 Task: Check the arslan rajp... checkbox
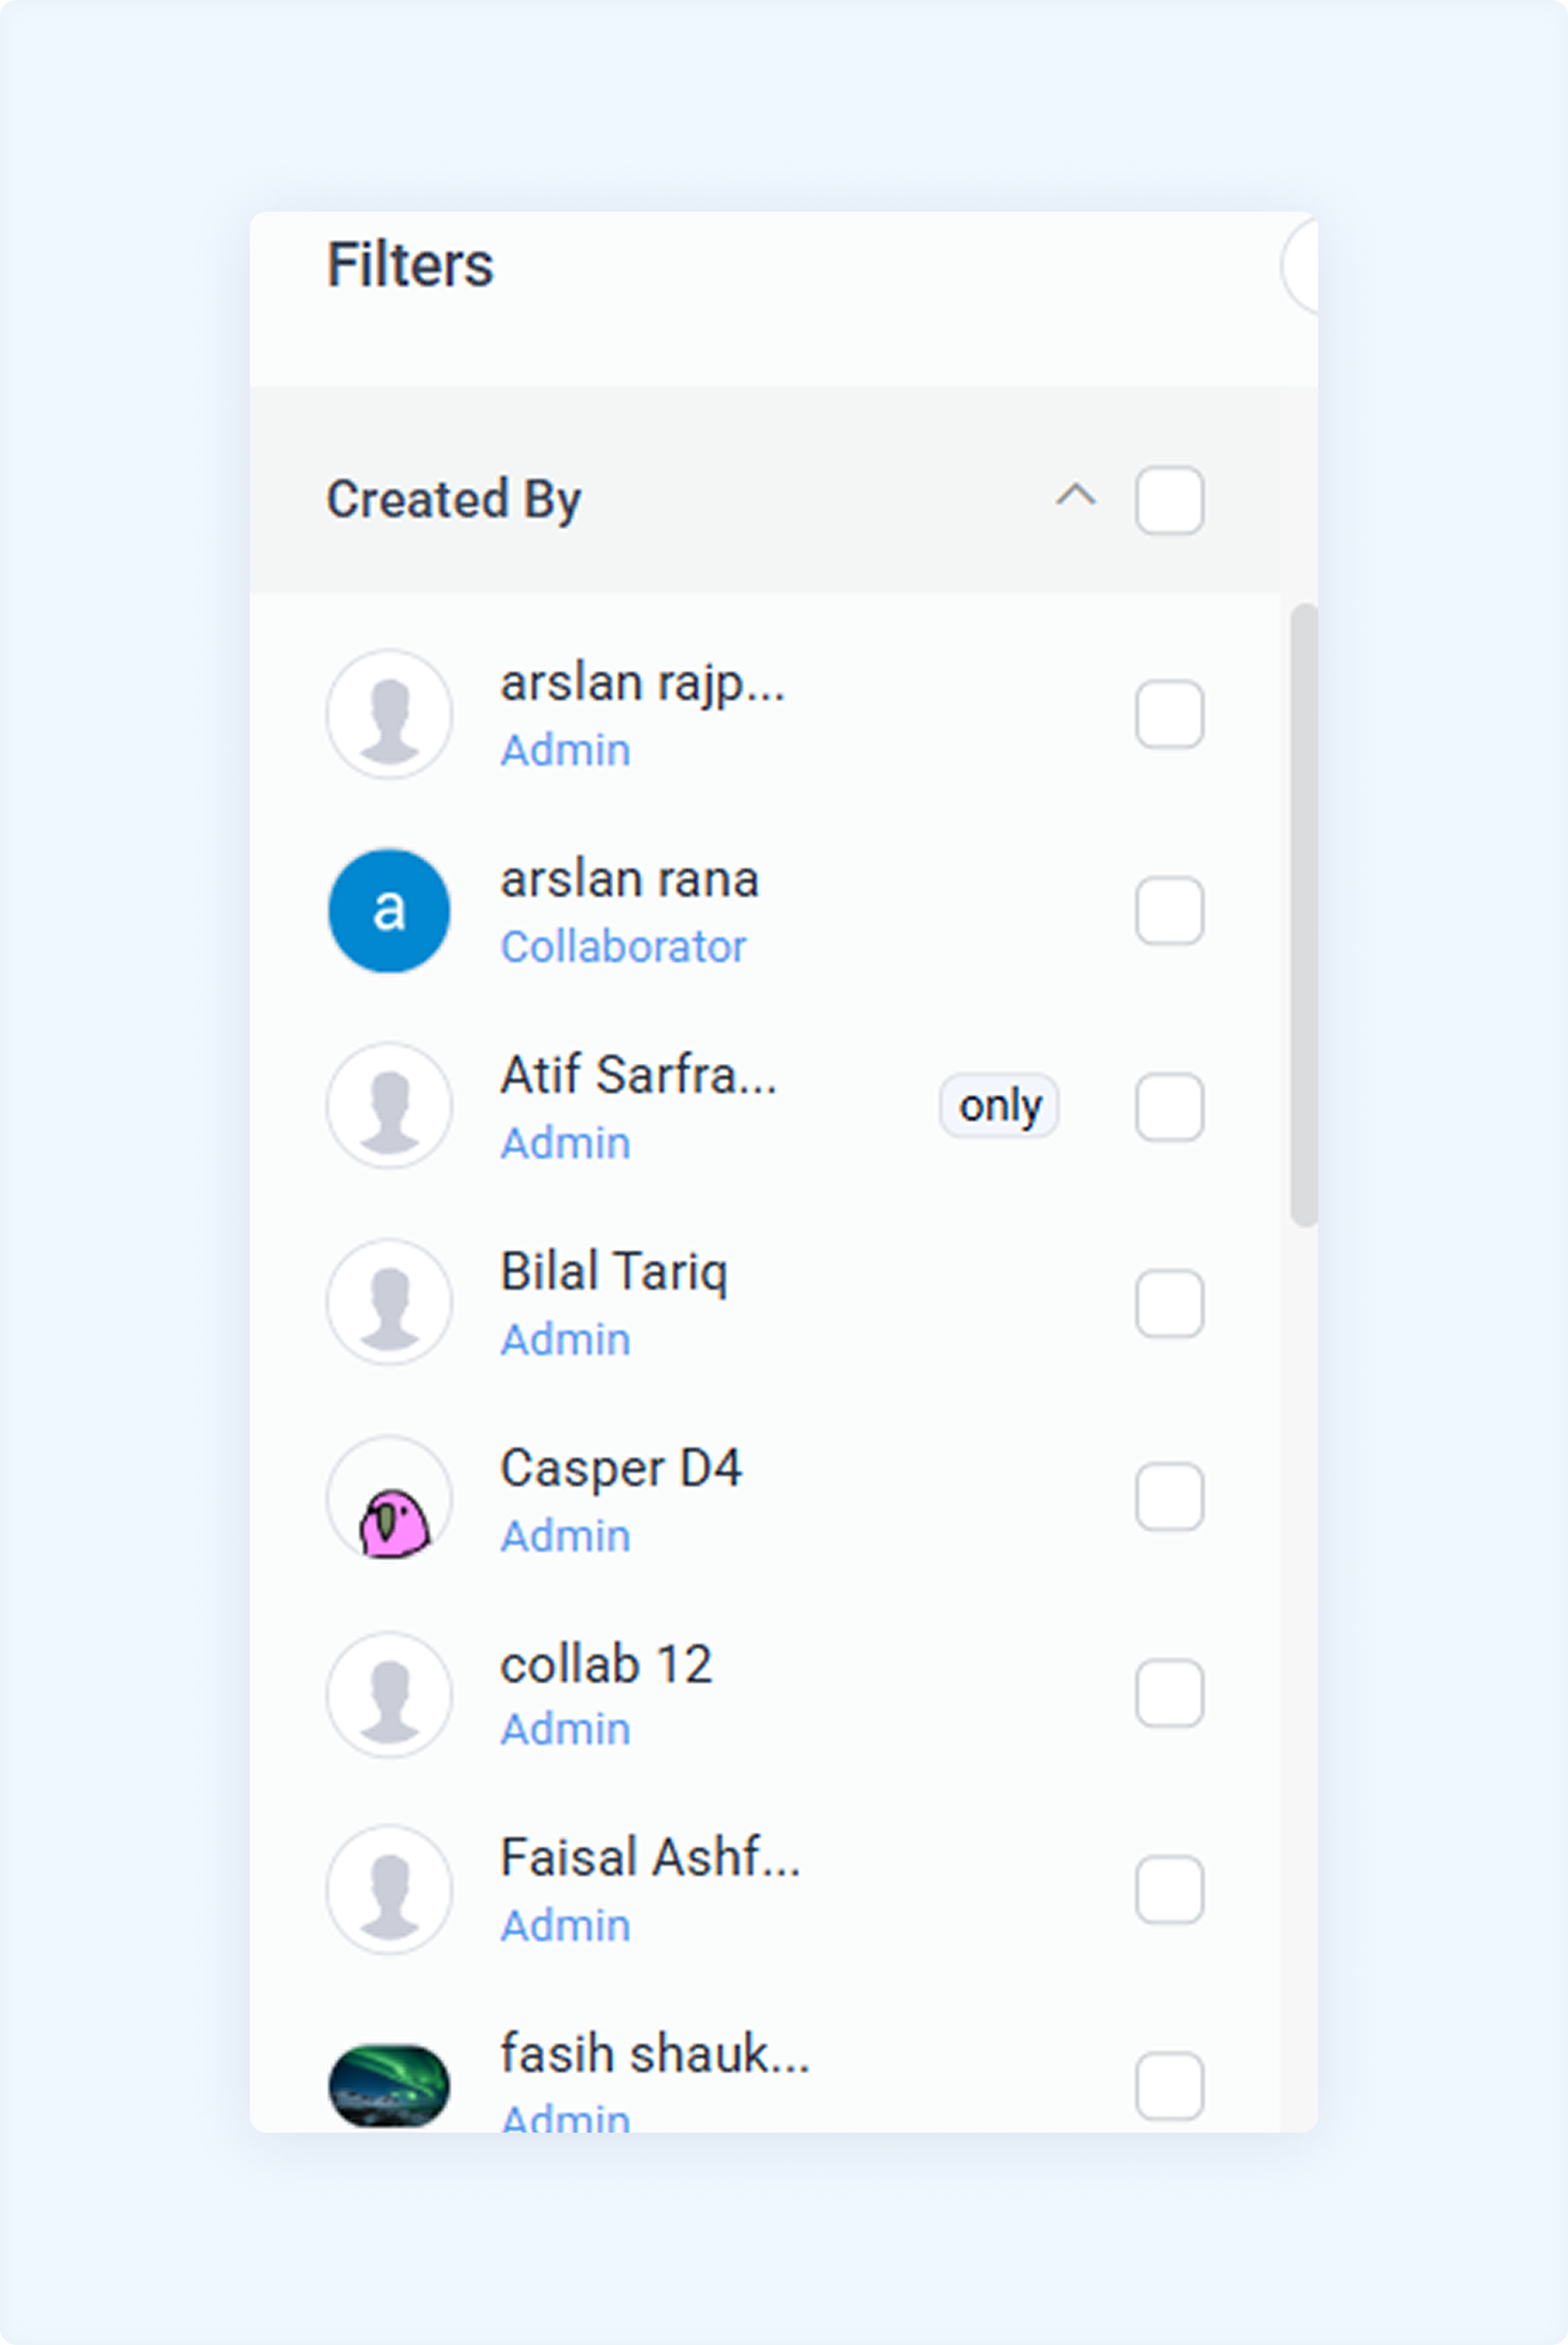click(1169, 714)
